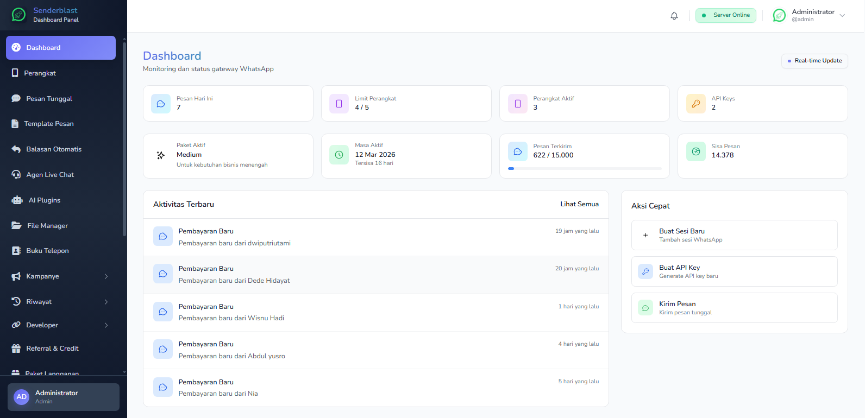Click the clock icon in Masa Aktif card
Viewport: 865px width, 418px height.
[339, 155]
